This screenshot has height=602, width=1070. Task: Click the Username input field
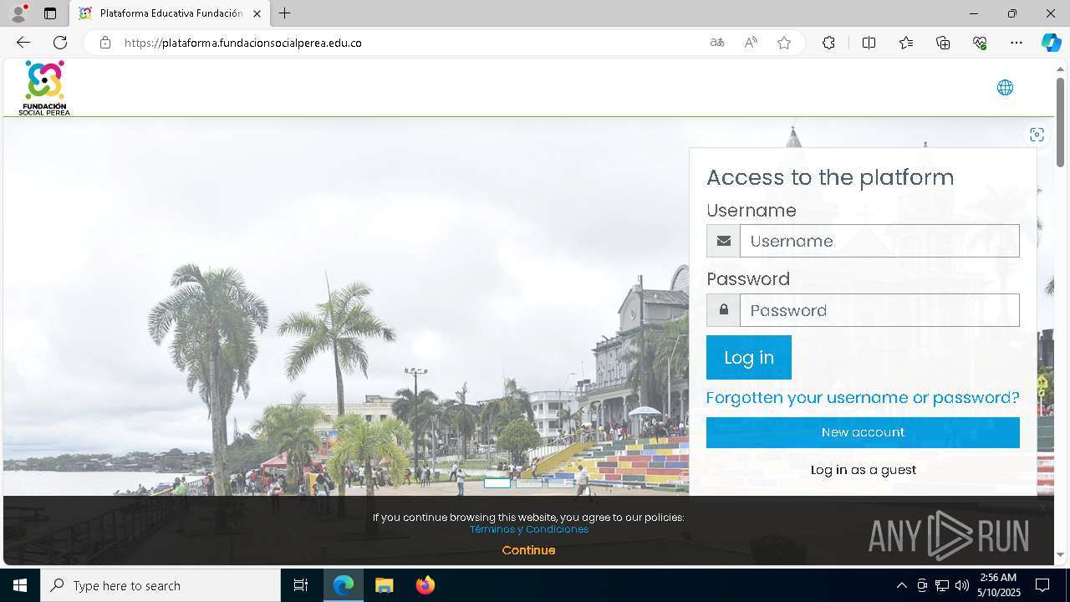point(879,241)
